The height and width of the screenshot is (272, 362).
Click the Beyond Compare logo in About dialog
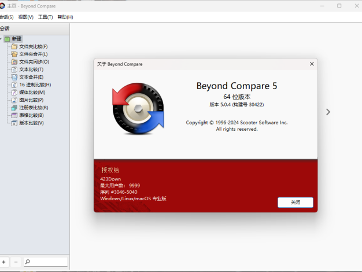138,109
